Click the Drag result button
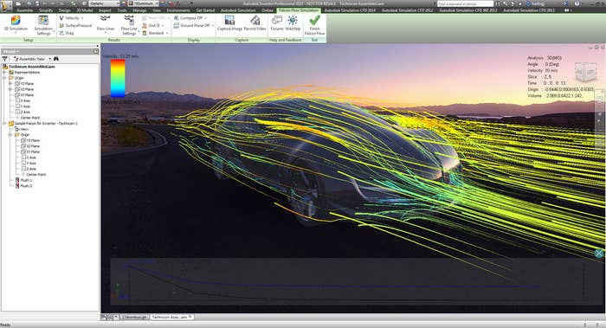Image resolution: width=606 pixels, height=328 pixels. [x=67, y=33]
